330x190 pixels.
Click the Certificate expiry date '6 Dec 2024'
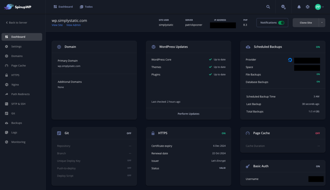click(219, 146)
